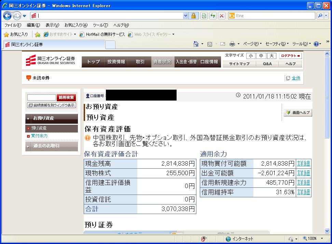Click the 銘柄検索 stock search input field
Screen dimensions: 332x244
point(41,97)
